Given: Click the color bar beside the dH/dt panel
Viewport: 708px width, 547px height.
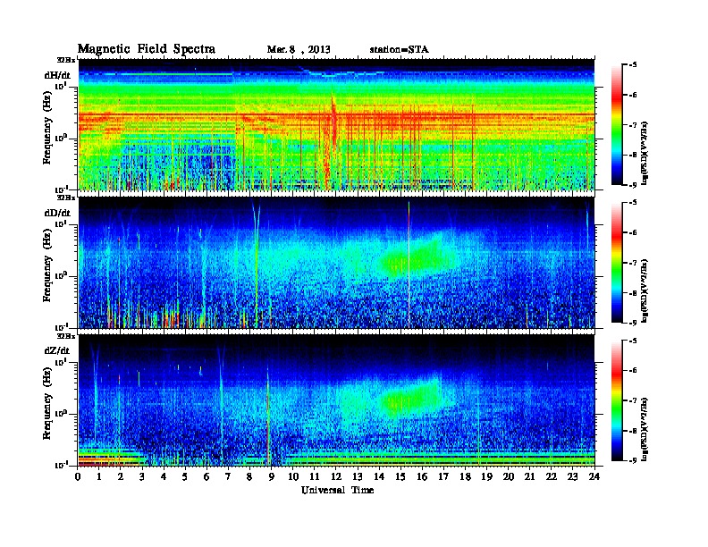Looking at the screenshot, I should point(617,125).
